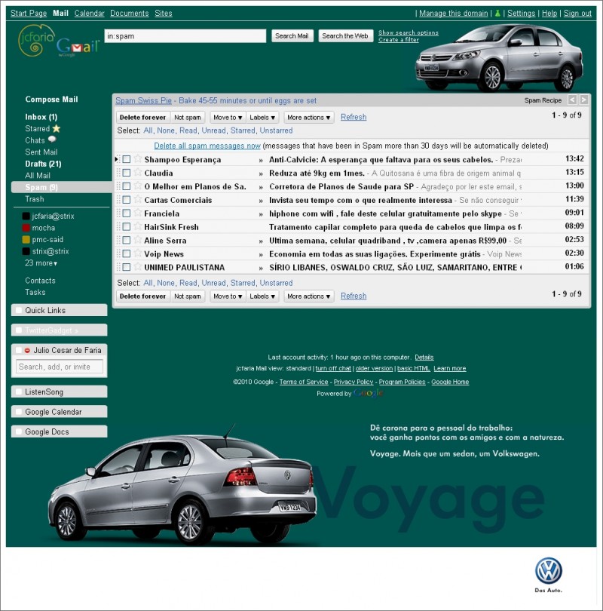Select checkbox for HairSink Fresh message
Viewport: 603px width, 611px height.
click(127, 227)
